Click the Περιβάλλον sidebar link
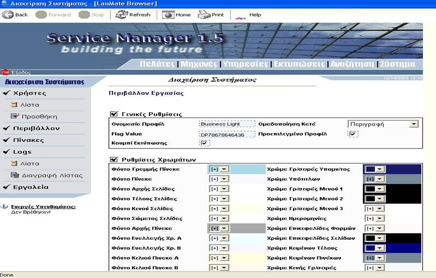Viewport: 436px width, 278px height. pos(36,128)
